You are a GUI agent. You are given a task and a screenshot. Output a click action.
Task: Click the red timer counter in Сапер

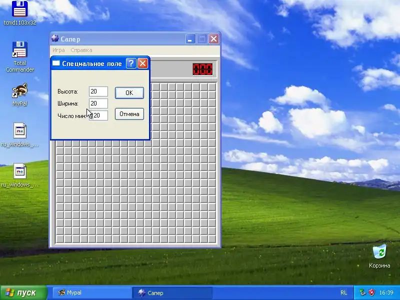[202, 69]
